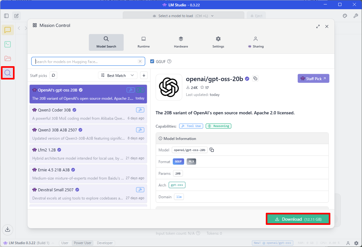Toggle the sidebar panel icon
Screen dimensions: 362x247
[x=6, y=16]
